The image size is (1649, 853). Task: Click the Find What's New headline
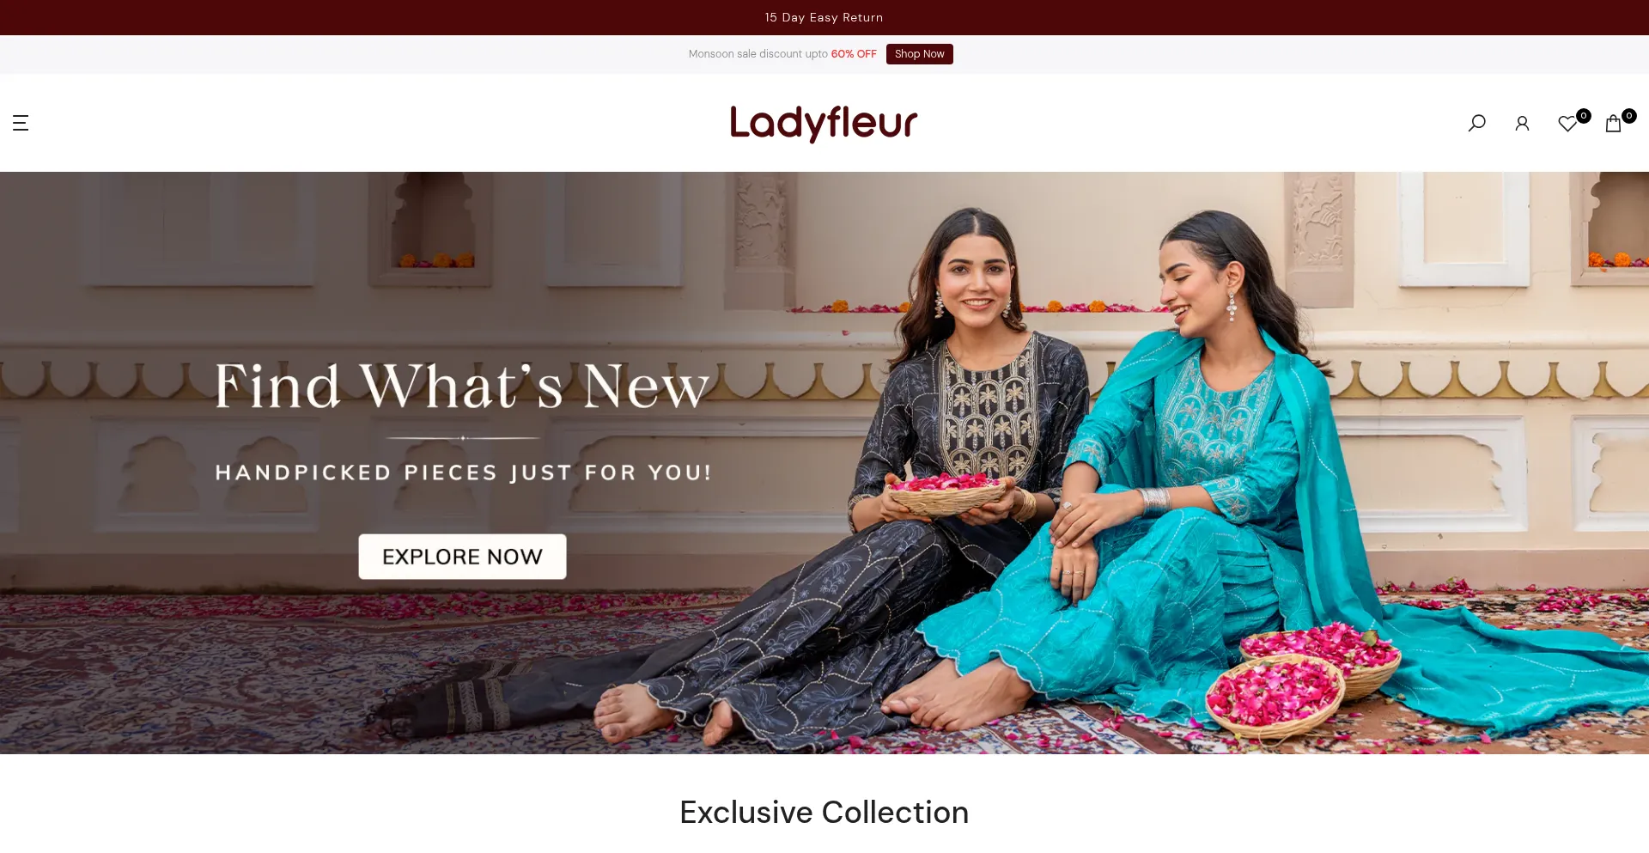coord(462,386)
